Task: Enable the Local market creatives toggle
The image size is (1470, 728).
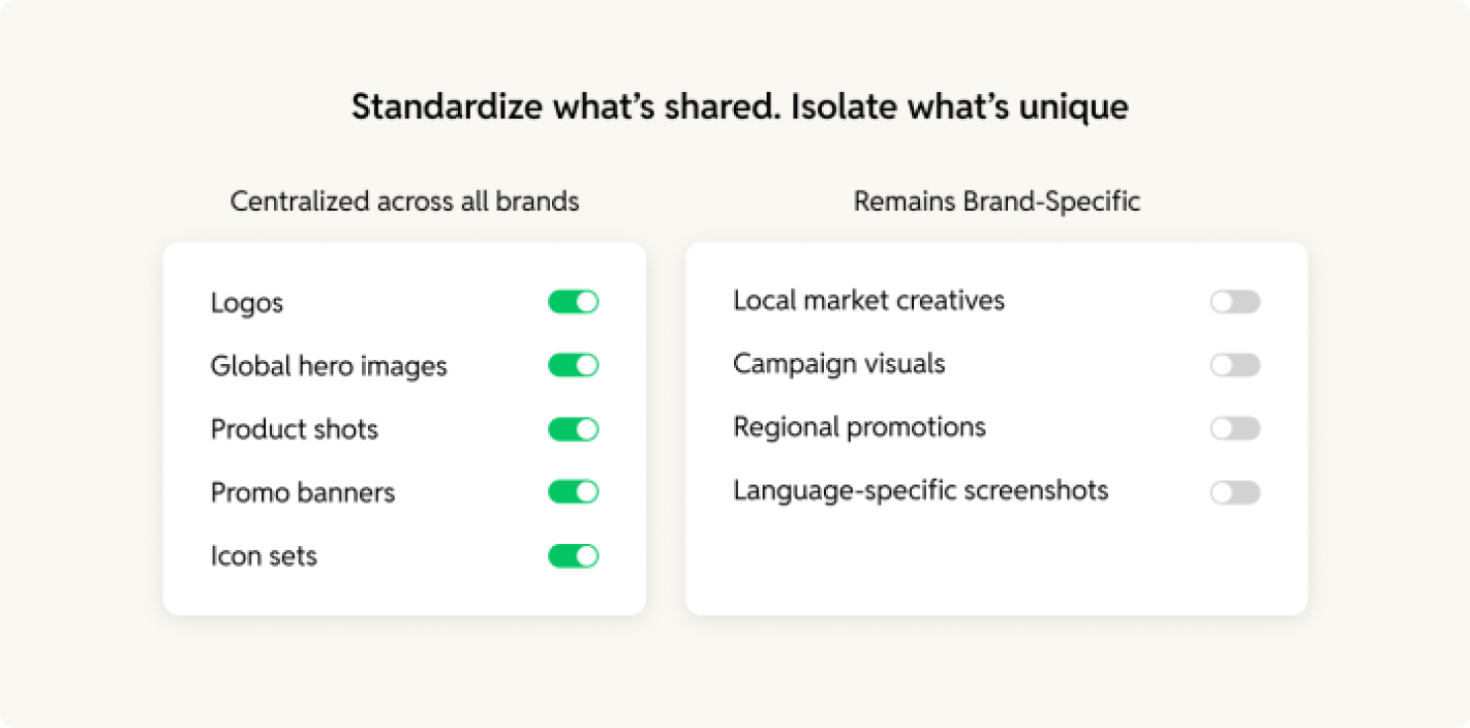Action: tap(1235, 302)
